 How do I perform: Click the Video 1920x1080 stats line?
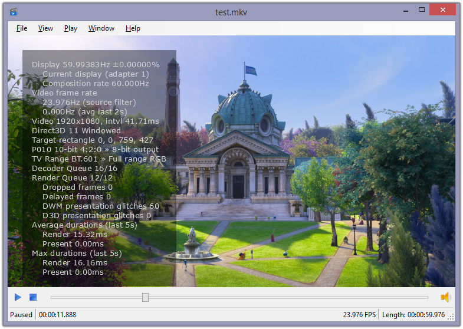point(96,121)
